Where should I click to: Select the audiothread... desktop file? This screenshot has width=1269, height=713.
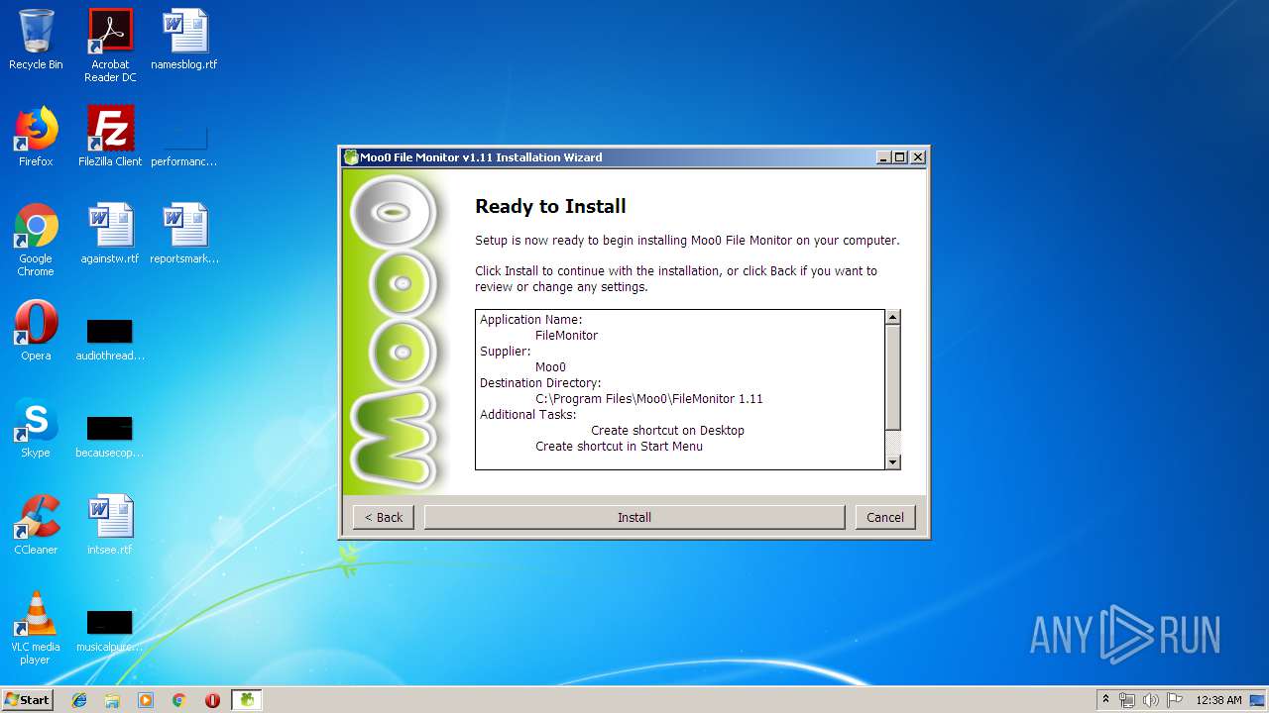click(110, 338)
